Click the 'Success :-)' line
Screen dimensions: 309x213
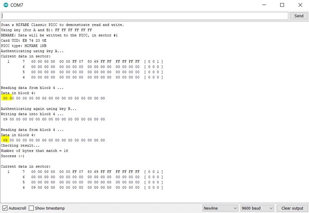click(x=12, y=156)
